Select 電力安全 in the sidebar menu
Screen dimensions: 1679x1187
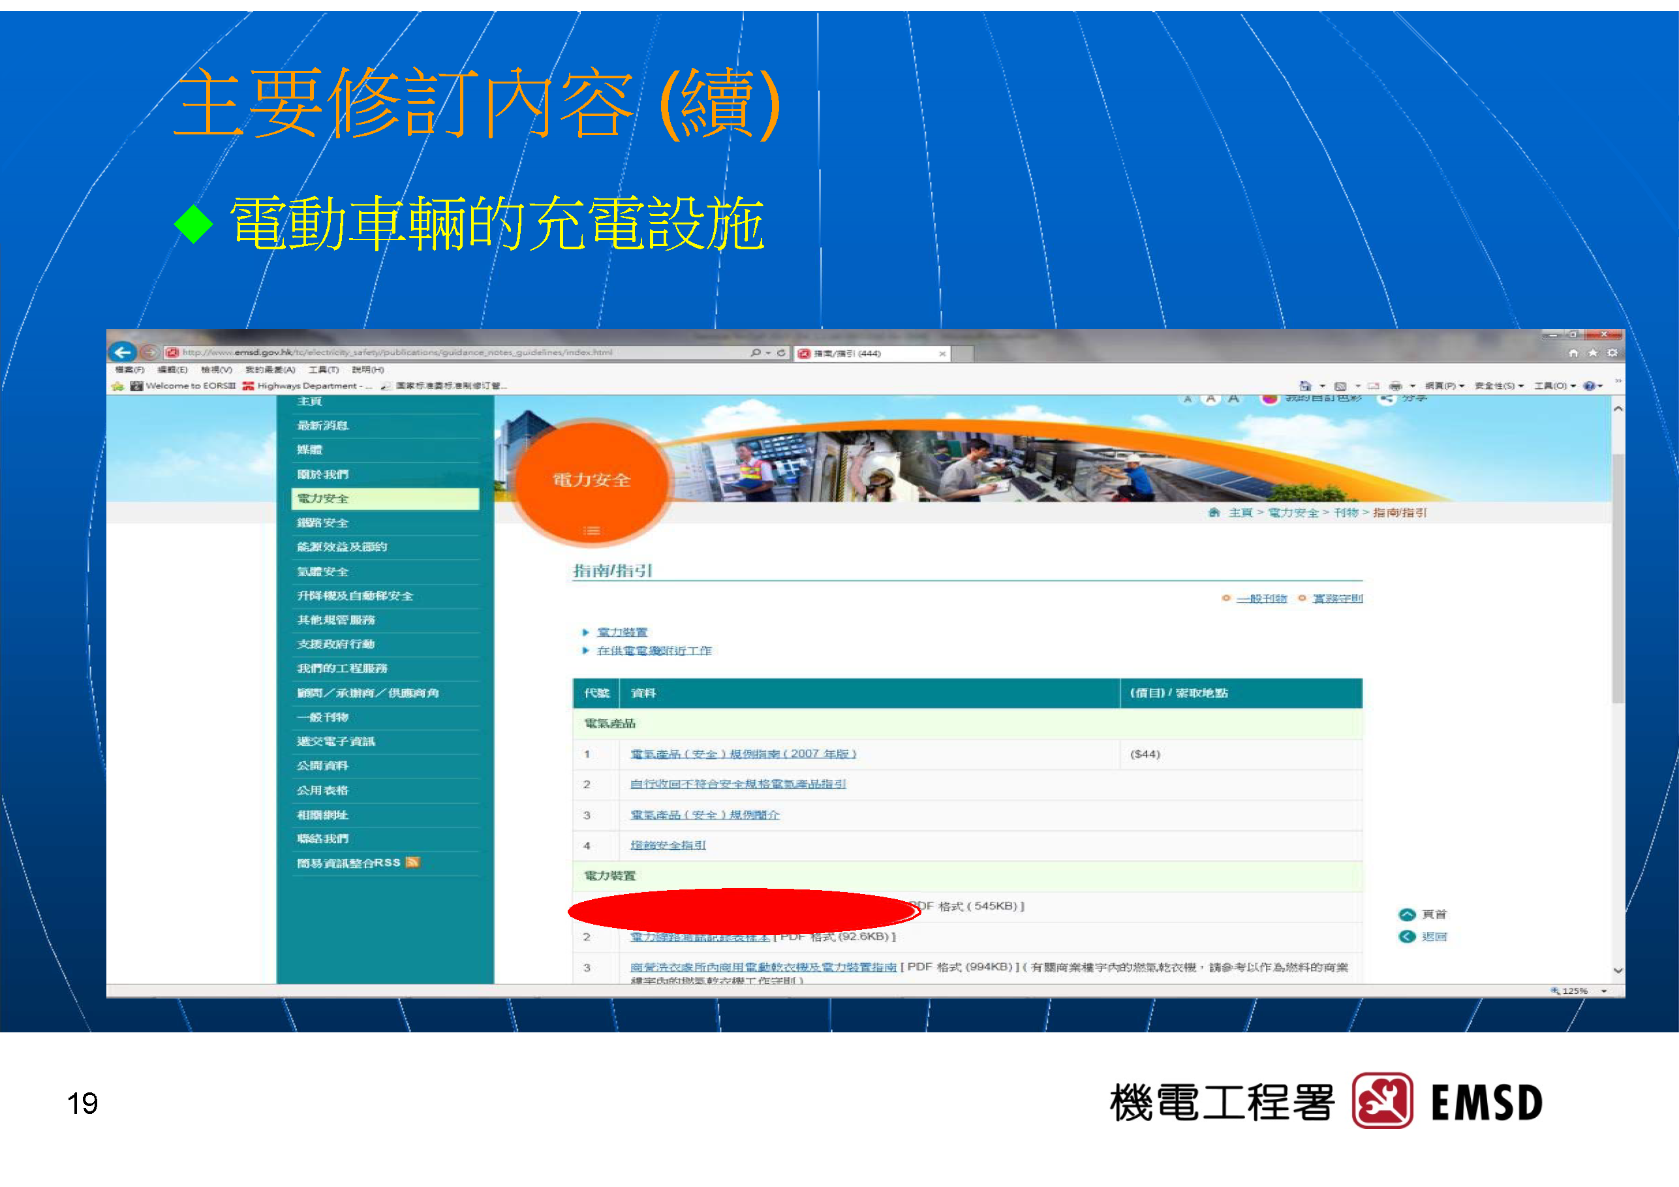coord(386,499)
